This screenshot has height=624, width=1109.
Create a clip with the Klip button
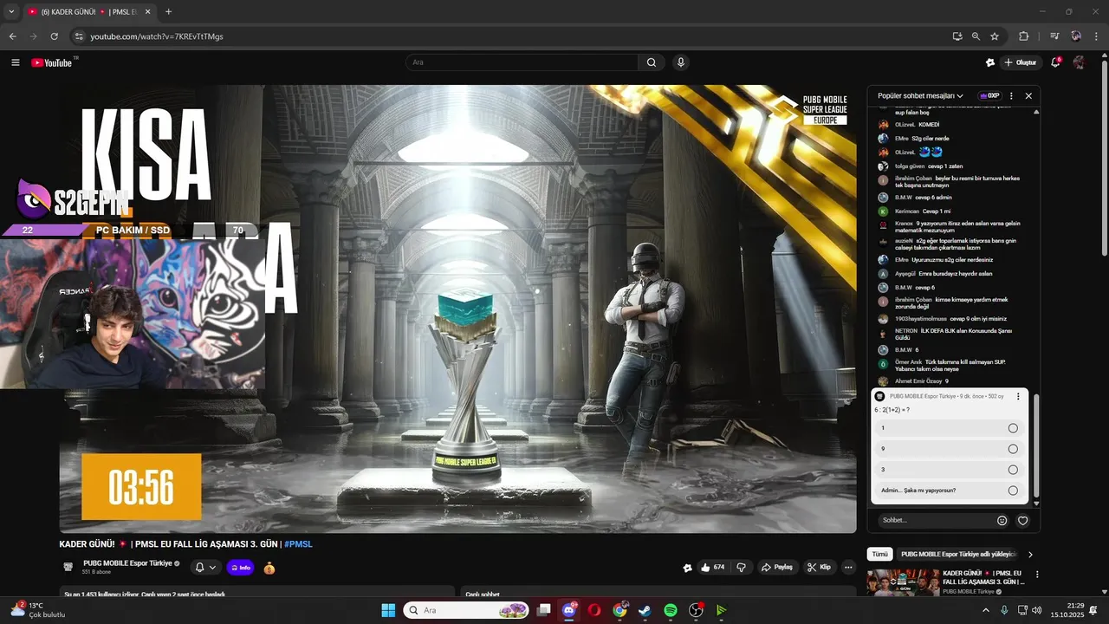point(819,567)
